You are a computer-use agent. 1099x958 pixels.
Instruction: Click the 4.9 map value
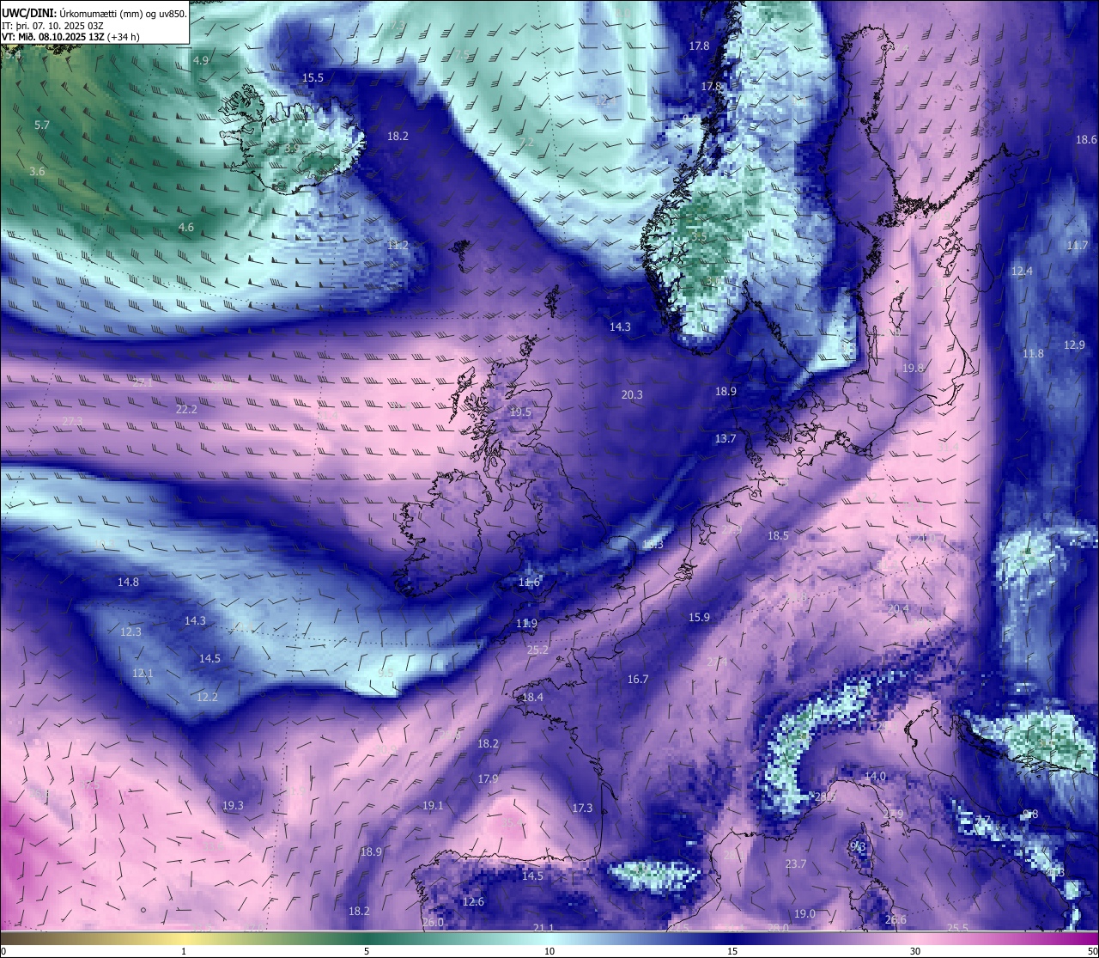click(201, 60)
